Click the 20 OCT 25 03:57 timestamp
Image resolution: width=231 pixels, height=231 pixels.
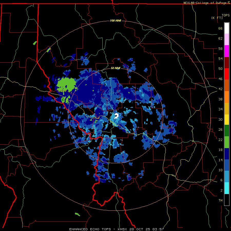[147, 229]
